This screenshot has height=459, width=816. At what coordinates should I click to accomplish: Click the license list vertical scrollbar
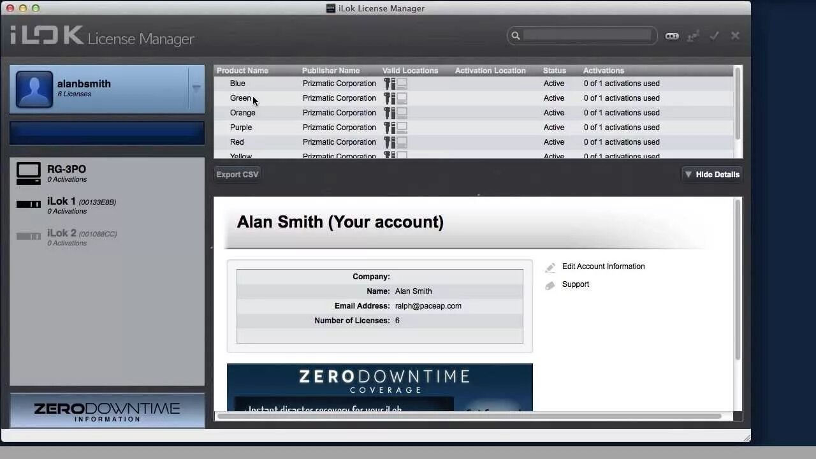[738, 103]
